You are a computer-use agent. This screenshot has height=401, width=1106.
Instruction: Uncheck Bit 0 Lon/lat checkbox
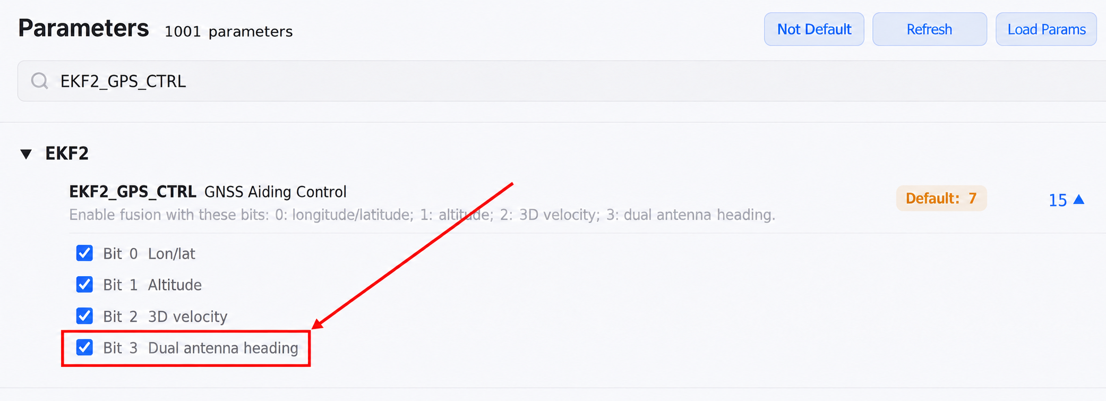pyautogui.click(x=84, y=253)
